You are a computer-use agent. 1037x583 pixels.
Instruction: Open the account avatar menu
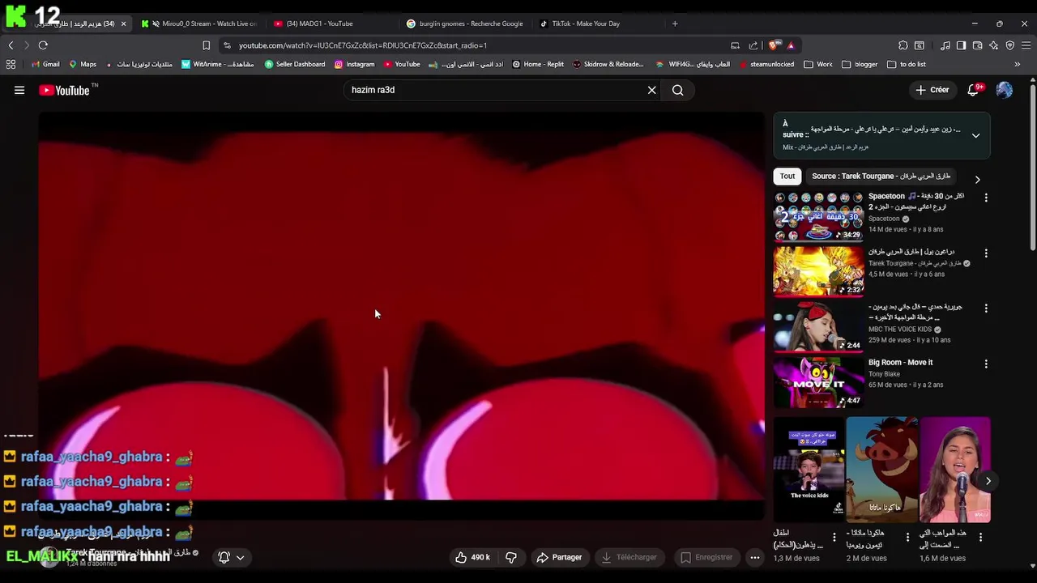1005,90
